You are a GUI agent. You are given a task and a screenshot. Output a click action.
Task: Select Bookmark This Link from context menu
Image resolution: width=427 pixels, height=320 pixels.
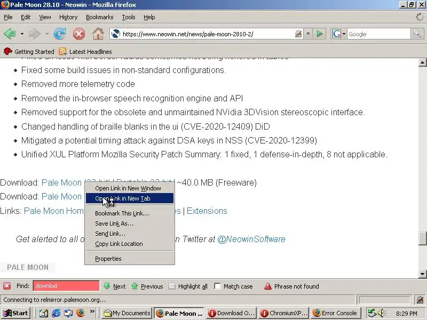(x=130, y=213)
